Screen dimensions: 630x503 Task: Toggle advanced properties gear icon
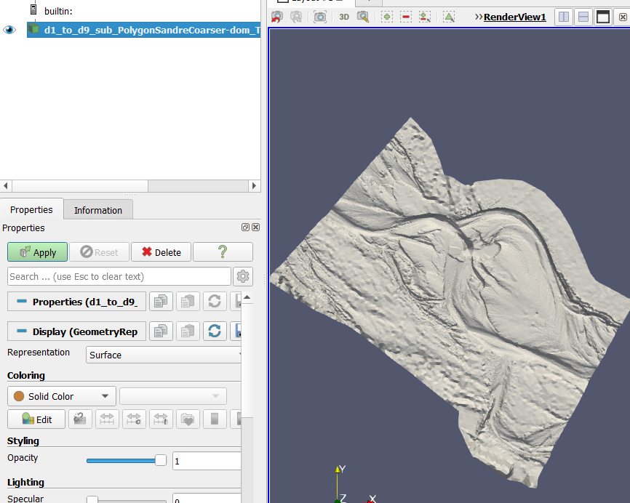pos(243,276)
